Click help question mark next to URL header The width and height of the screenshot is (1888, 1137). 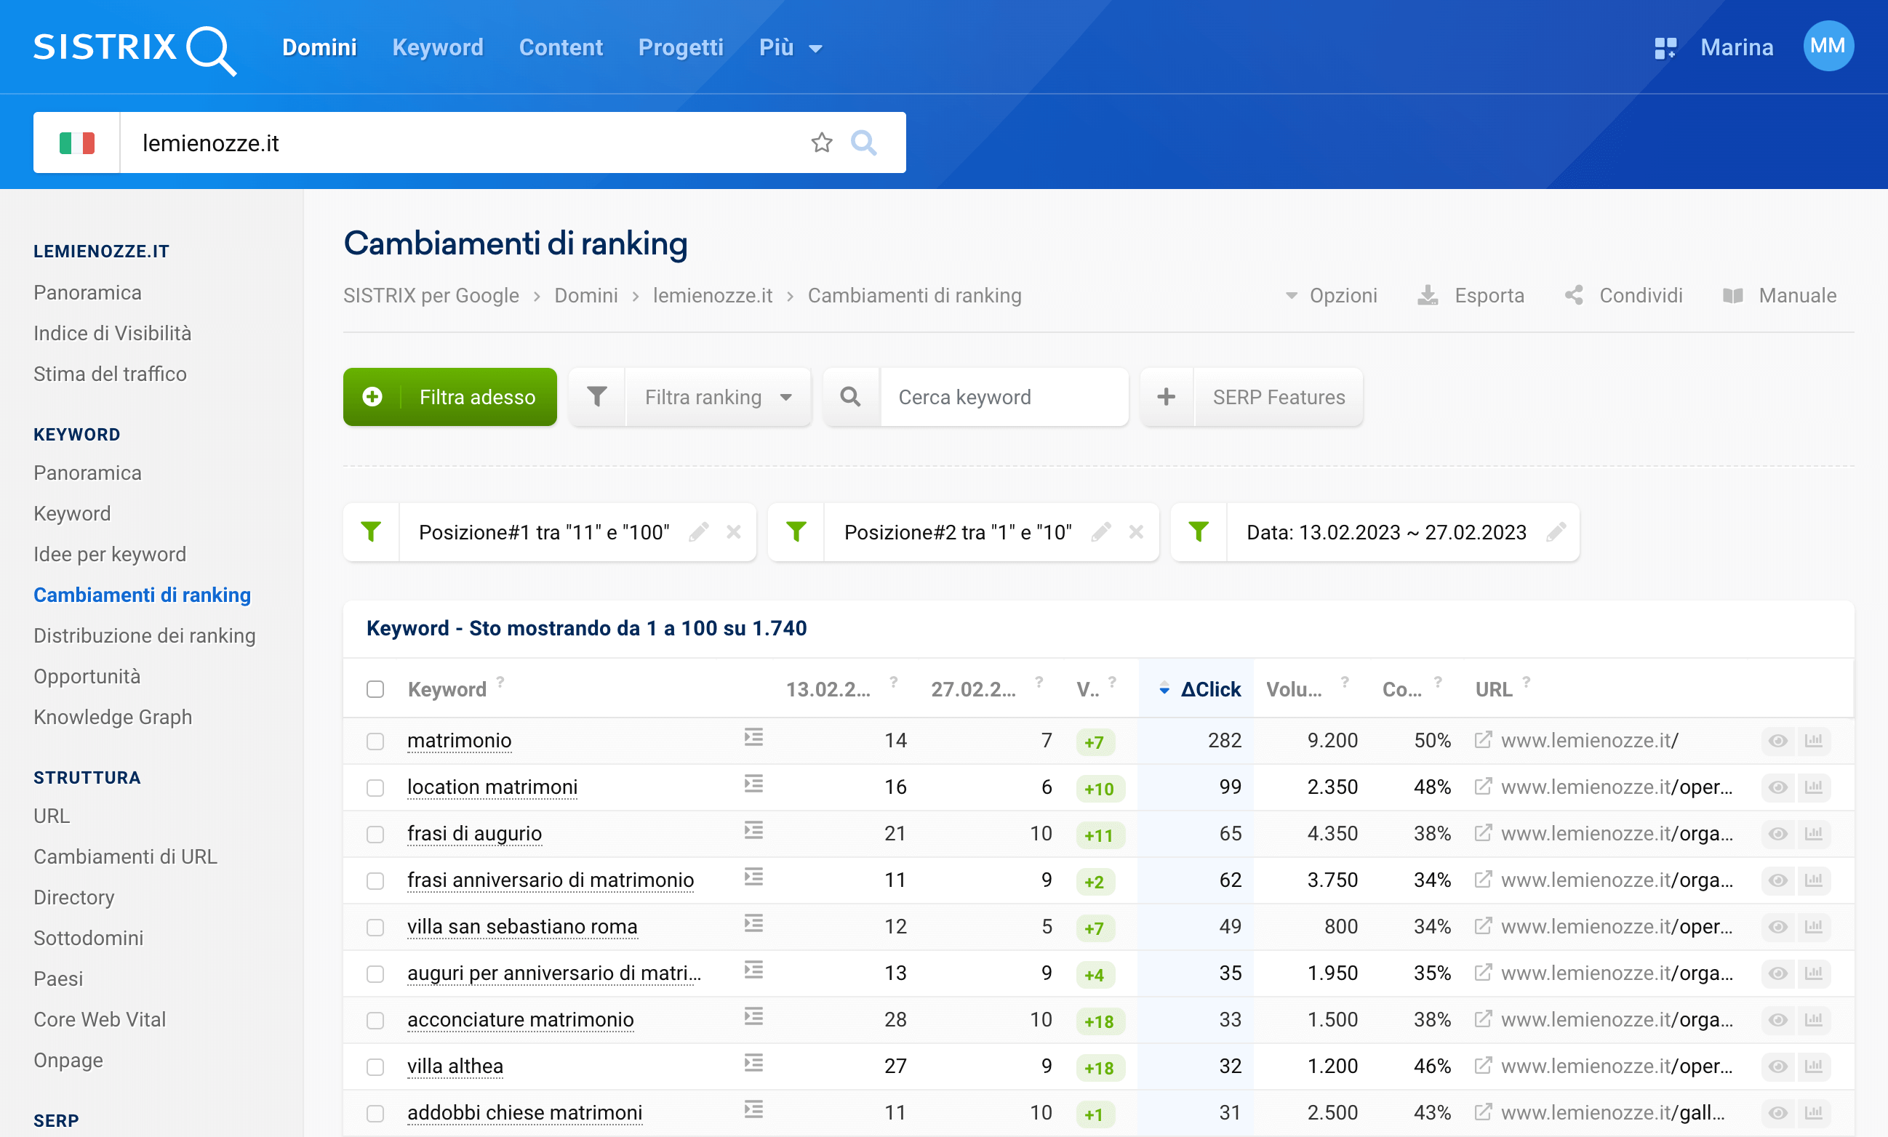tap(1527, 681)
